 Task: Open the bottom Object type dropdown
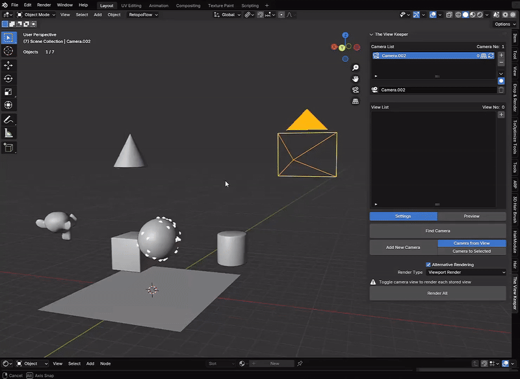coord(32,363)
